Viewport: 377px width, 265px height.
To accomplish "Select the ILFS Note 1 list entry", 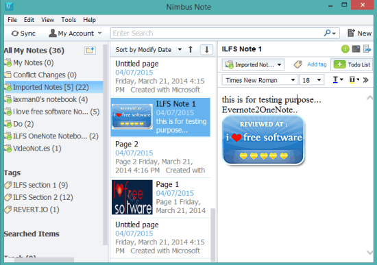I will [x=160, y=117].
